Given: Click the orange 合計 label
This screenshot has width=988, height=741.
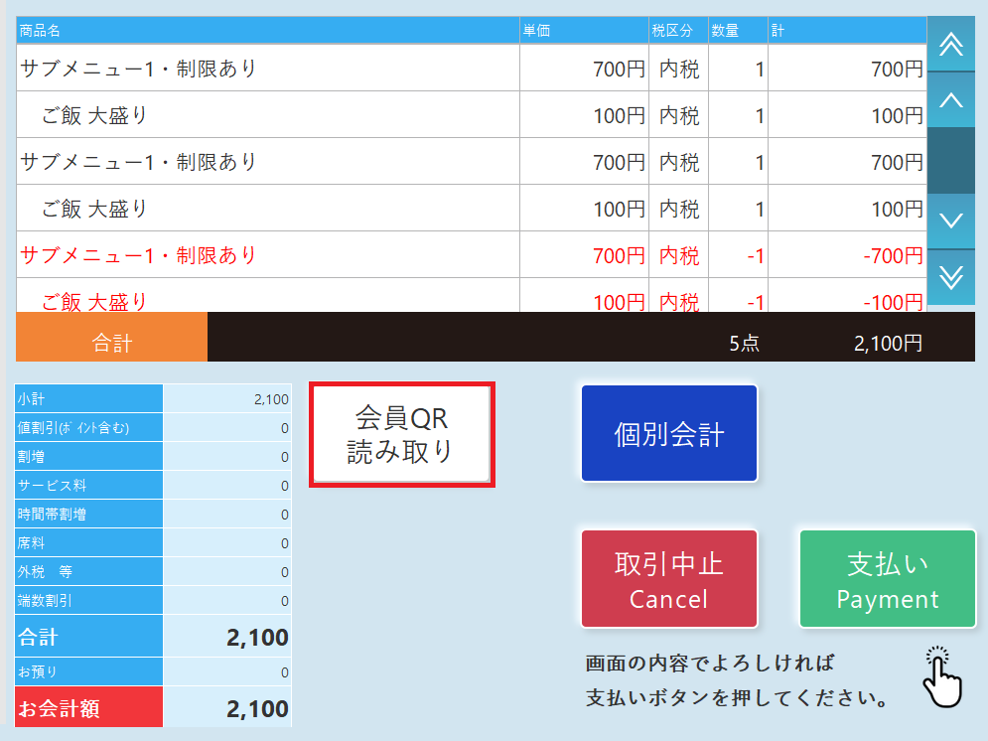Looking at the screenshot, I should pyautogui.click(x=111, y=337).
